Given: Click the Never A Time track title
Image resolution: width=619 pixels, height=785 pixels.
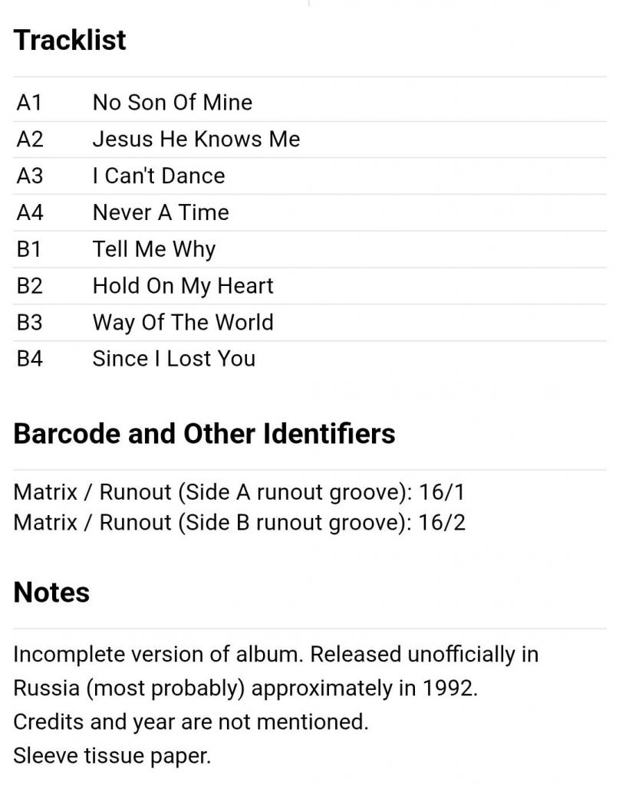Looking at the screenshot, I should click(160, 212).
